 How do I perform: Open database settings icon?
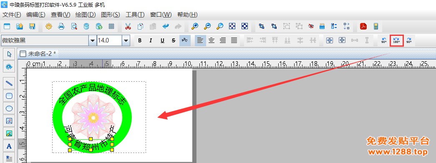pos(86,26)
